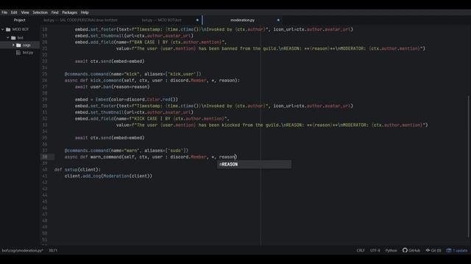The image size is (471, 264).
Task: Select the cogs folder icon
Action: 18,45
